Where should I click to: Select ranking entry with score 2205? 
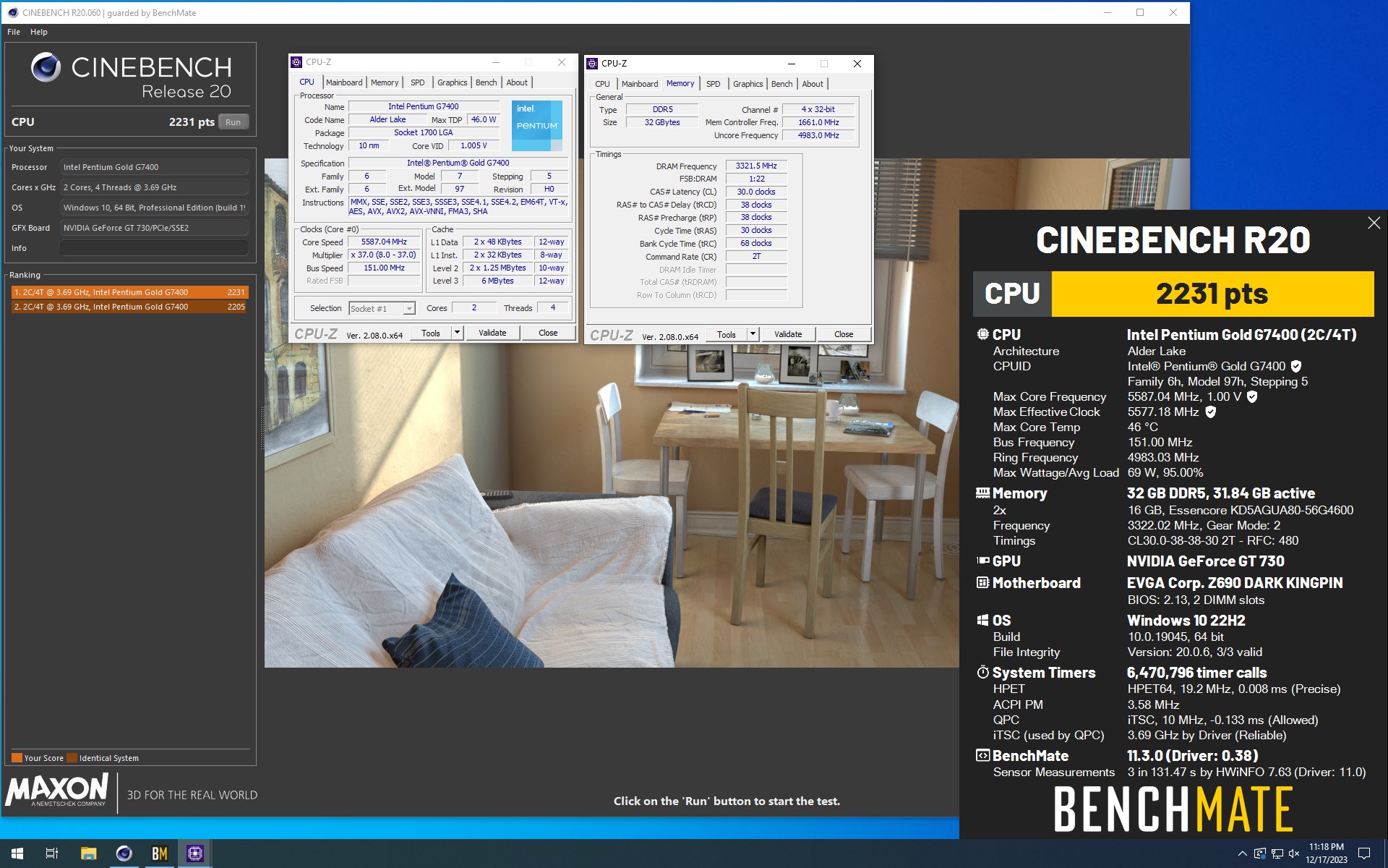click(129, 307)
